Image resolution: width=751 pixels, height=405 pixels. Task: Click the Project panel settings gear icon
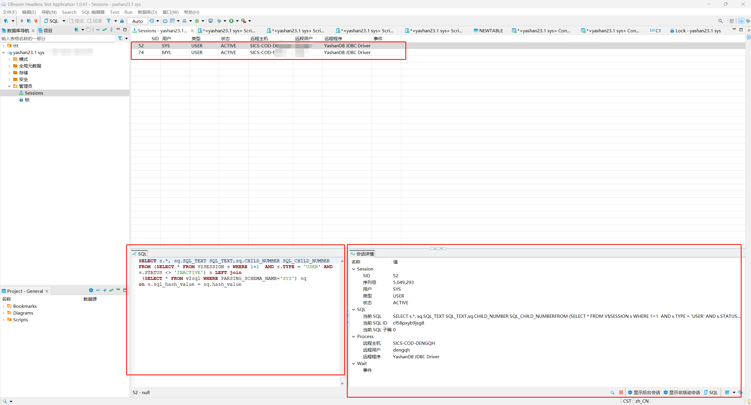click(91, 290)
